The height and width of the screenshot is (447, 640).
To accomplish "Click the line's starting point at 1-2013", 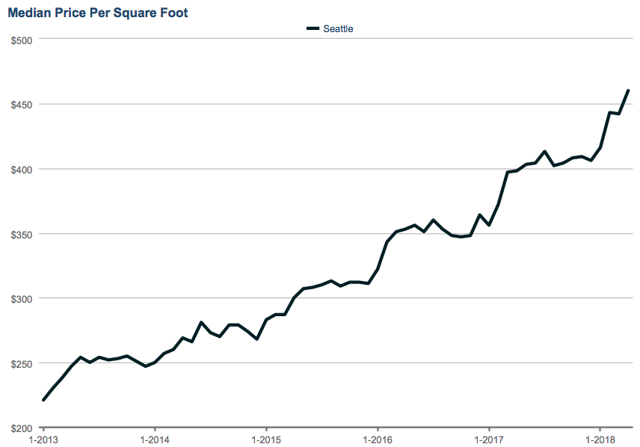I will (43, 400).
